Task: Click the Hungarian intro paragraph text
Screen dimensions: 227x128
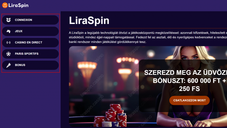Action: [x=148, y=37]
